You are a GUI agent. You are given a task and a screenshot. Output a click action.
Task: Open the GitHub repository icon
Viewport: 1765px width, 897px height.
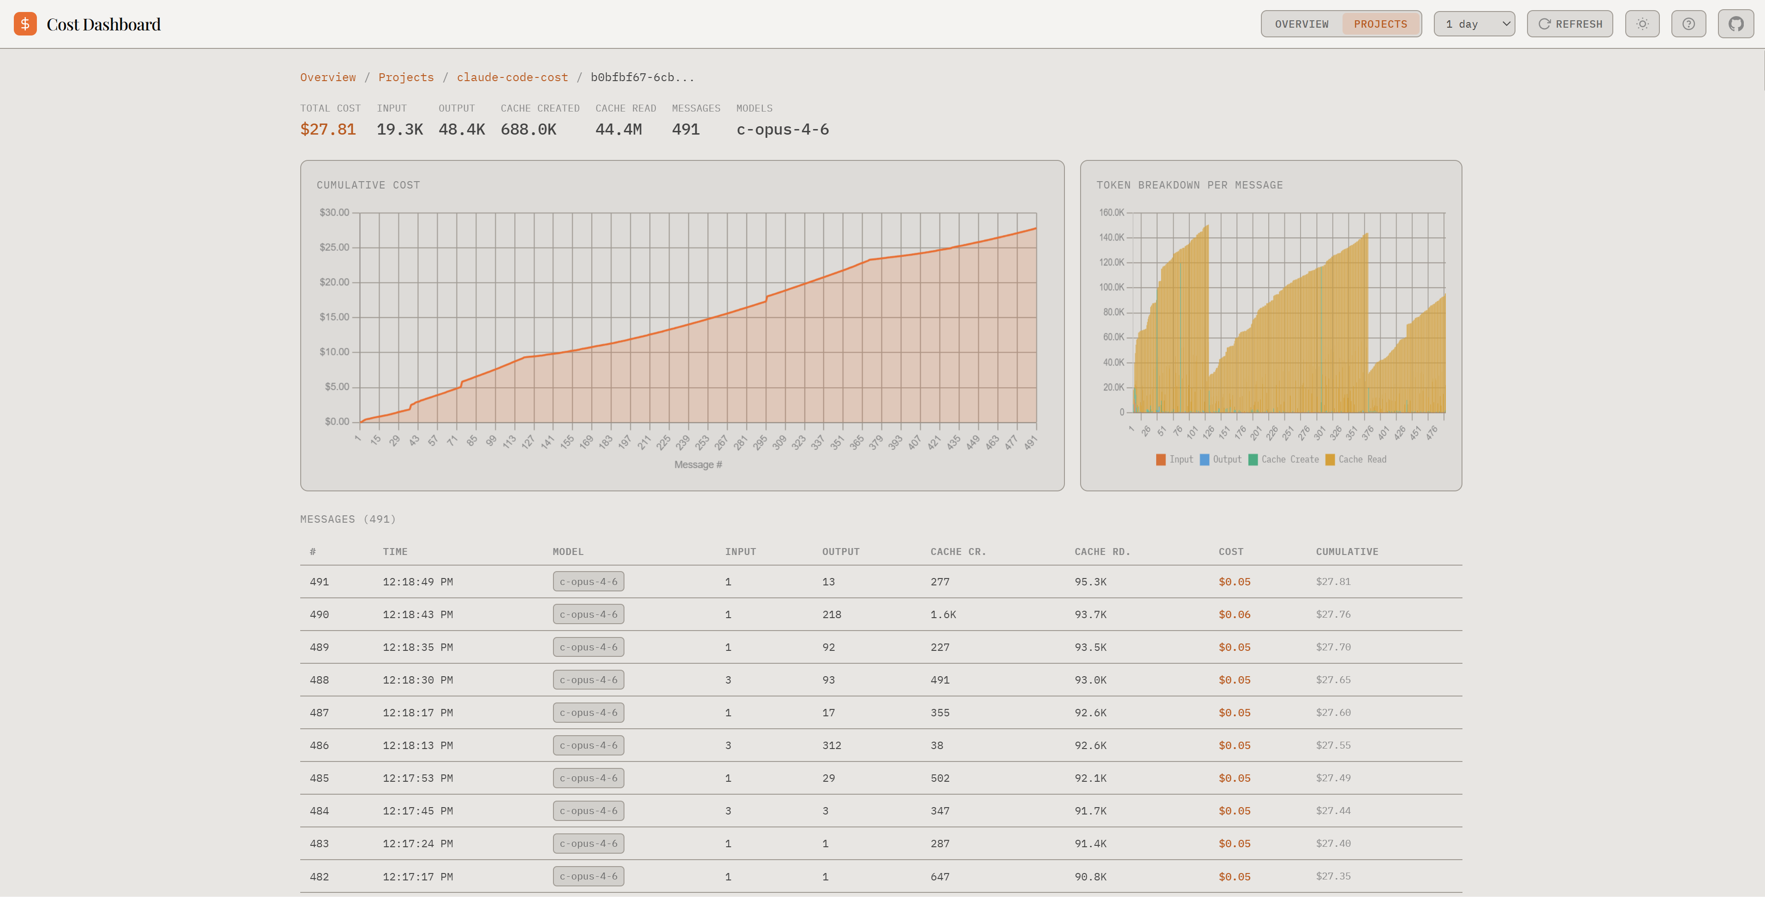click(x=1736, y=24)
